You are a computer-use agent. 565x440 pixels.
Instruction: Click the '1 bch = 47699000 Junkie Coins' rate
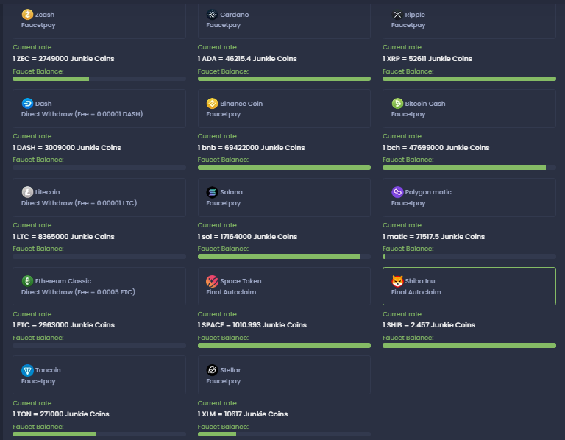coord(436,147)
